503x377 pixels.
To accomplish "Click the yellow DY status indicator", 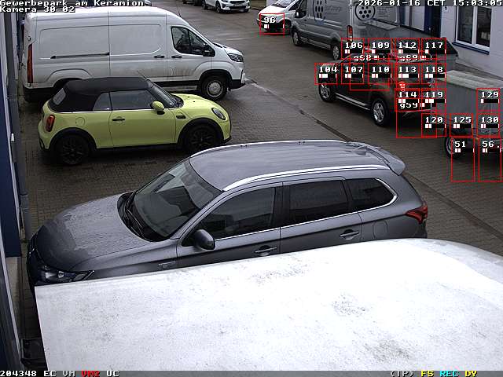I will point(470,373).
